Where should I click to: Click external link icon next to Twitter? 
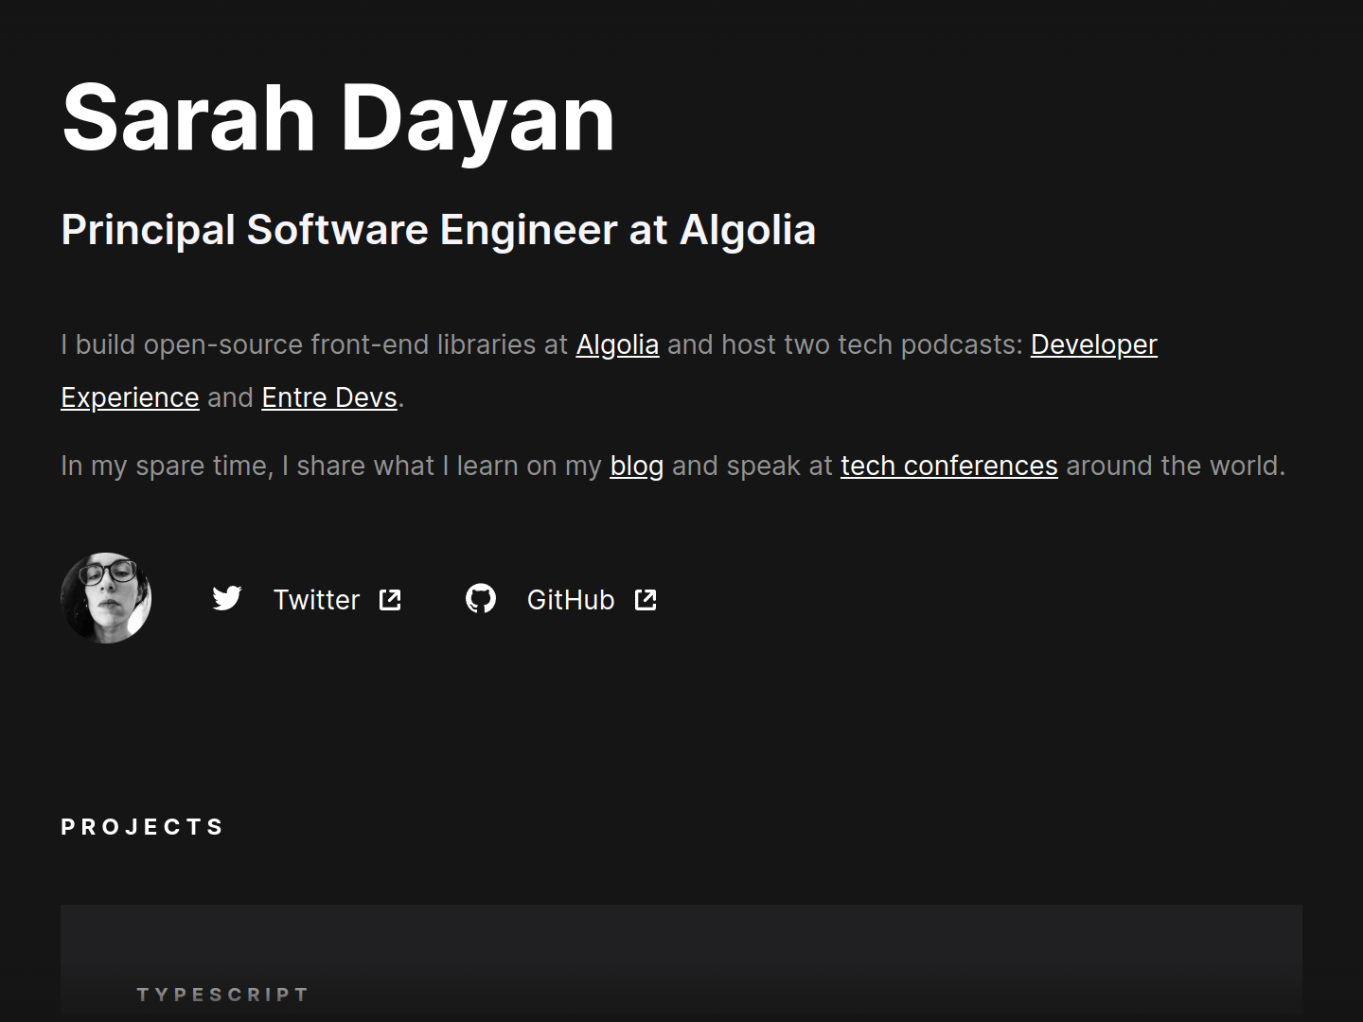pos(390,600)
